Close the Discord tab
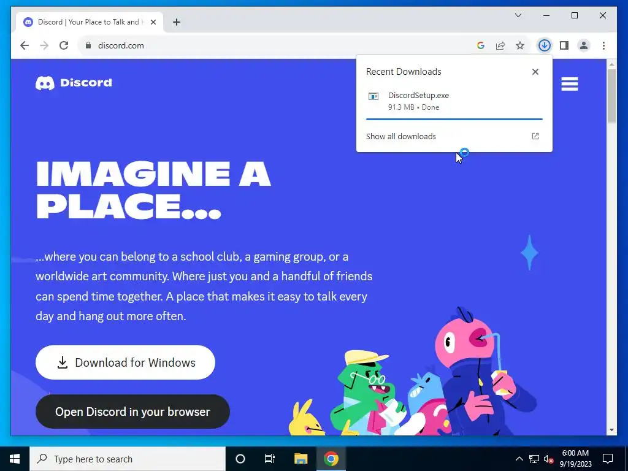The height and width of the screenshot is (471, 628). pyautogui.click(x=153, y=22)
